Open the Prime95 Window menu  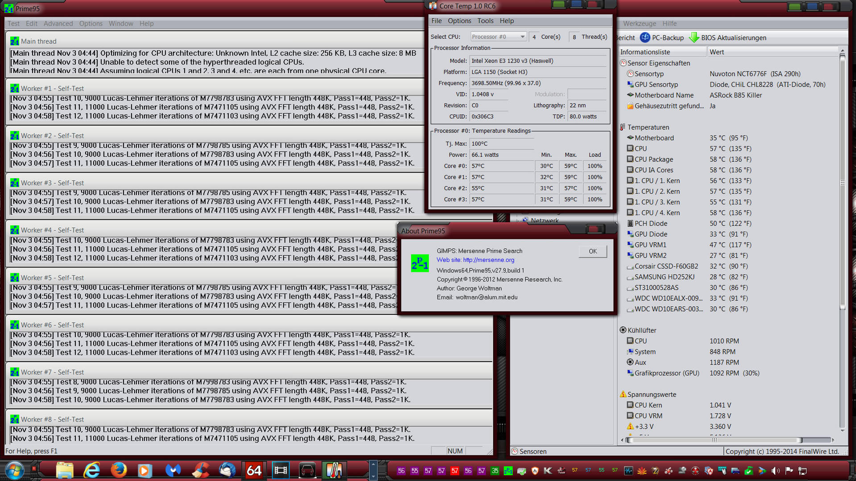click(121, 24)
